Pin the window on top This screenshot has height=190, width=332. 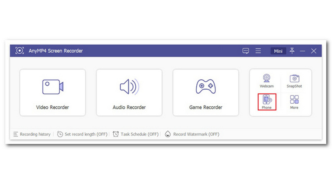[x=292, y=51]
